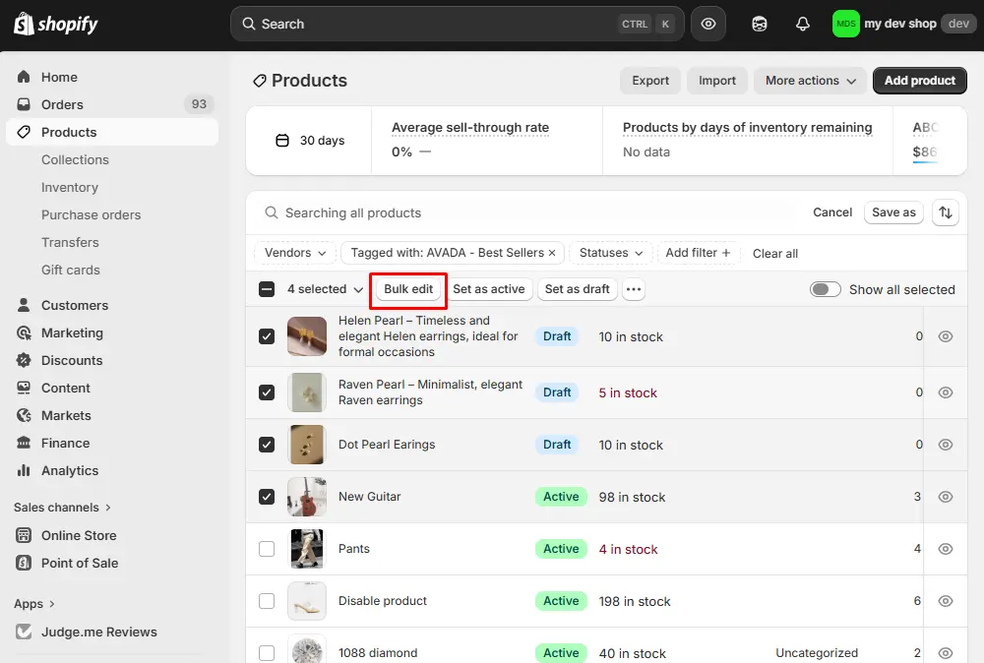Check the Pants product checkbox

coord(267,549)
